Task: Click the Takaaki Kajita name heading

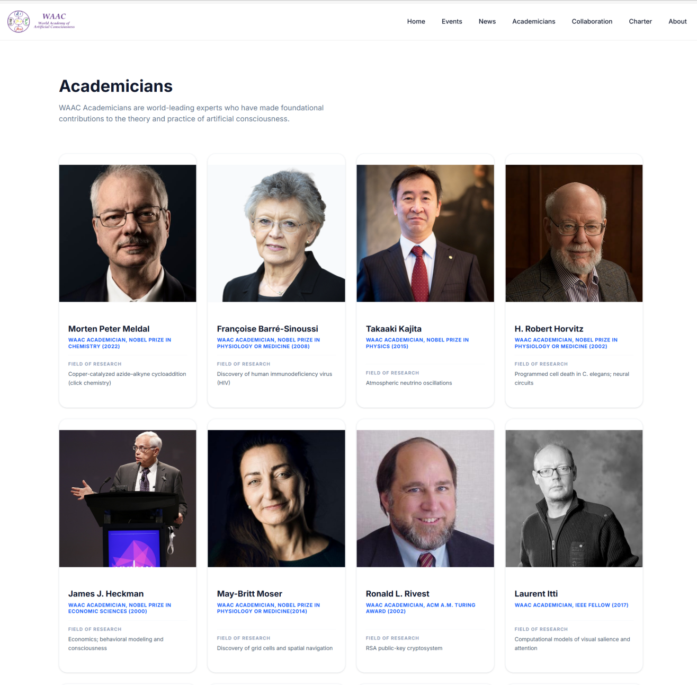Action: point(394,329)
